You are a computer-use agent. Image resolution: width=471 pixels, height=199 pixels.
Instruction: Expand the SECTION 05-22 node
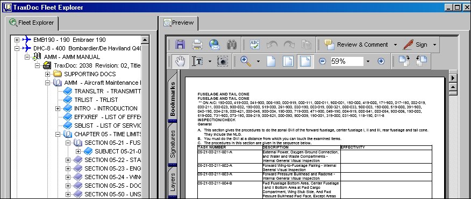click(68, 160)
